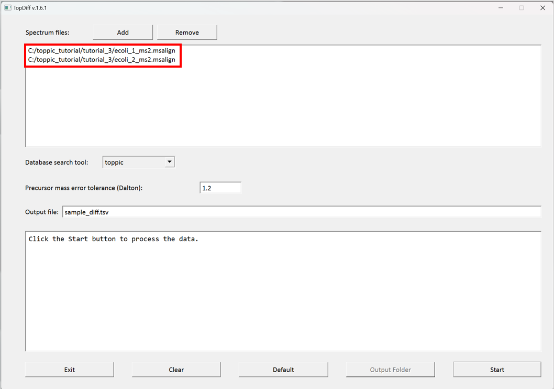
Task: Click the 'Database search tool:' label
Action: pyautogui.click(x=57, y=163)
